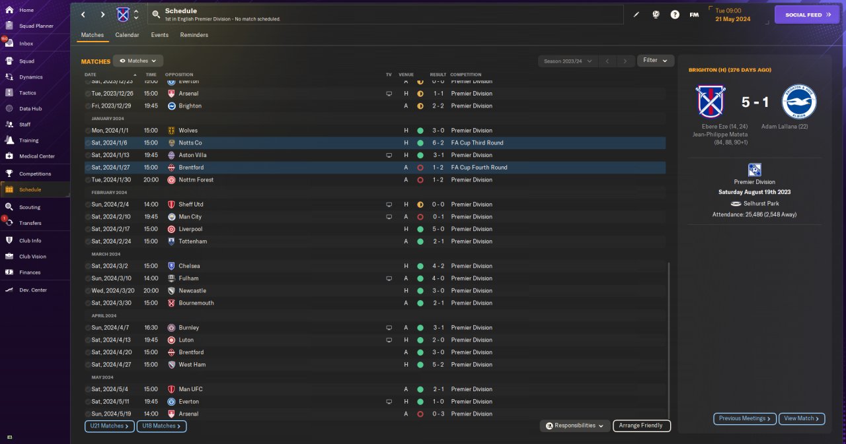Viewport: 846px width, 444px height.
Task: Click the club crest in top bar
Action: [123, 15]
